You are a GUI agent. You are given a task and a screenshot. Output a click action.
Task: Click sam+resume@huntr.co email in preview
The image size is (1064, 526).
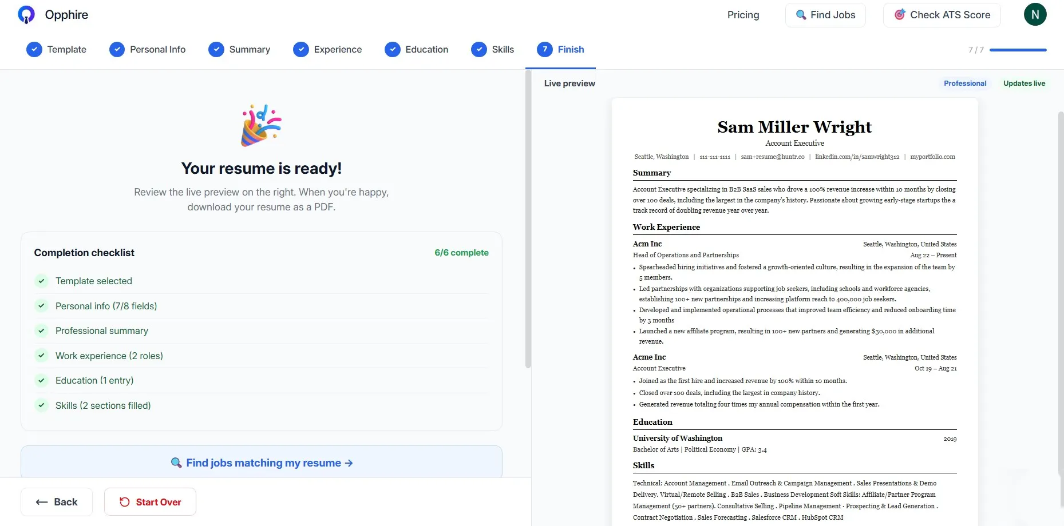tap(773, 157)
